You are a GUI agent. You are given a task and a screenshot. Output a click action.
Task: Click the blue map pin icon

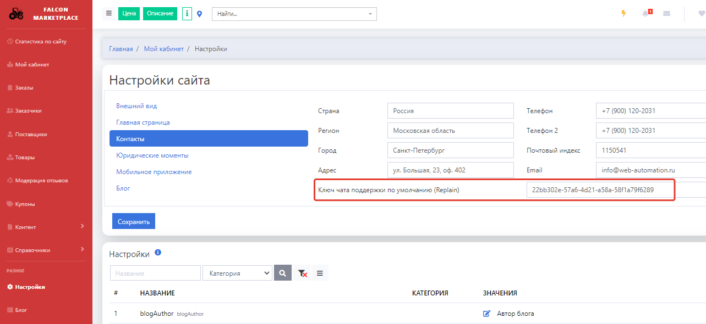199,14
